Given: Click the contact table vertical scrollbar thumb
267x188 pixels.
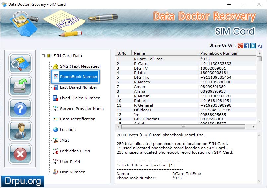Looking at the screenshot, I should (259, 59).
